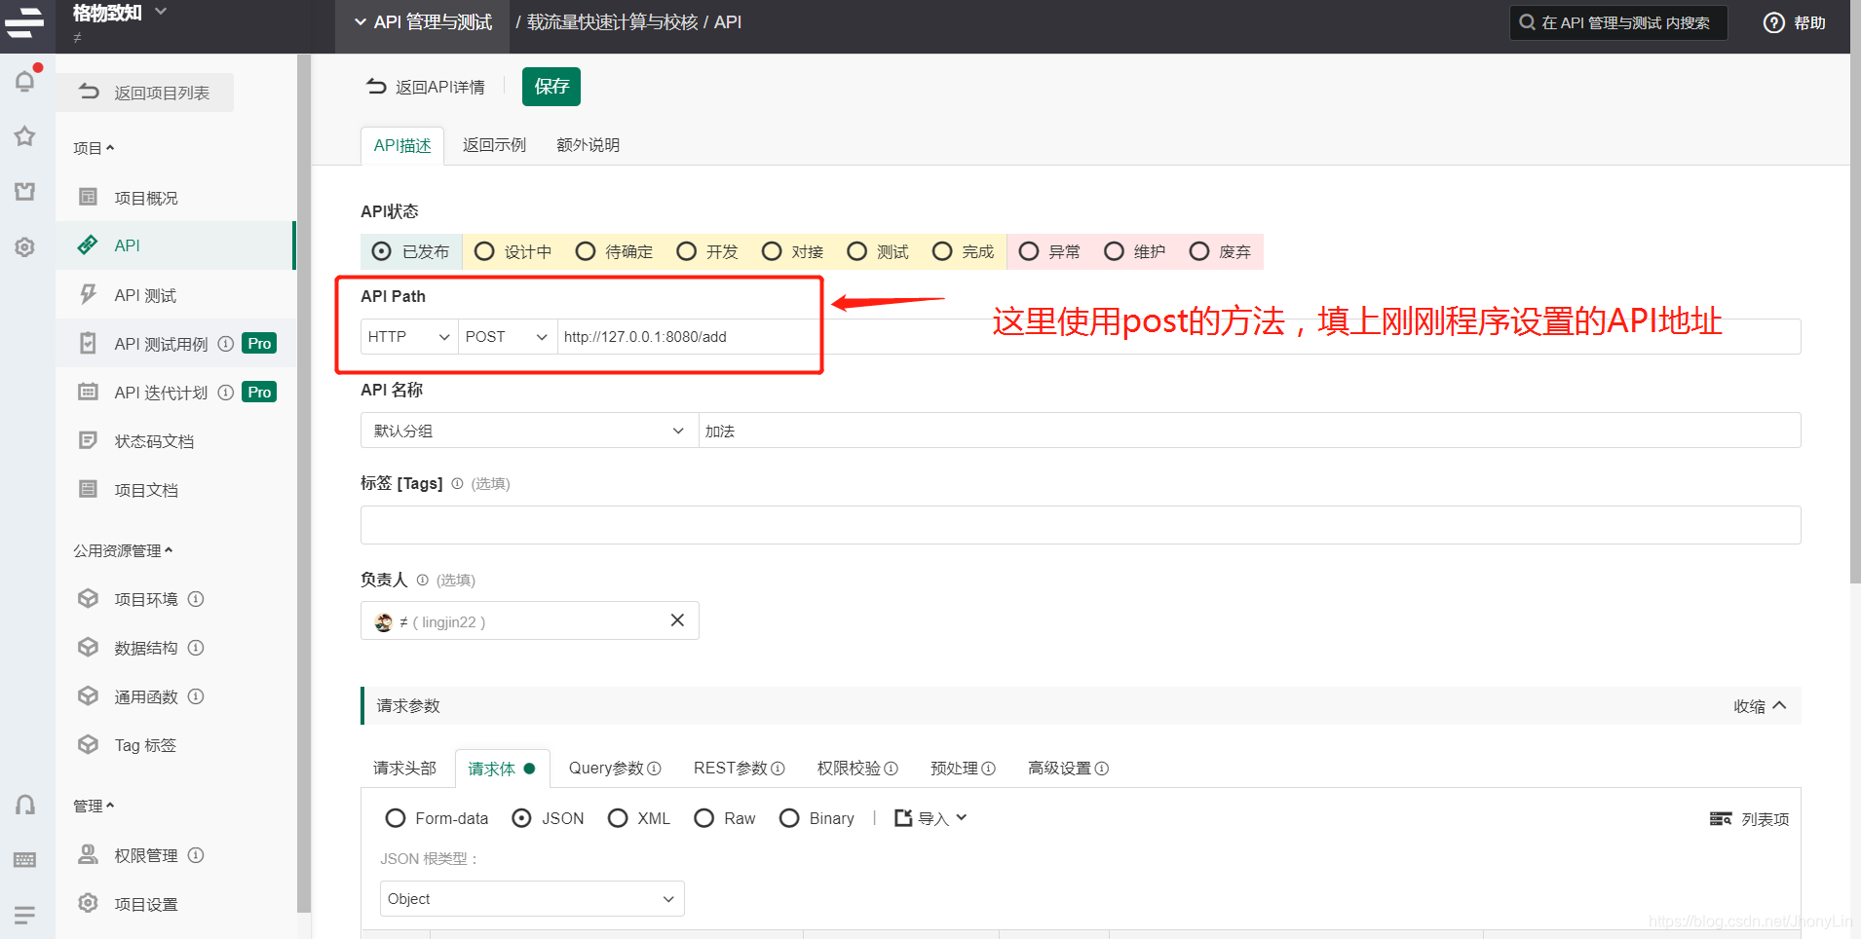Click the API path URL input field
Screen dimensions: 1861x939
coord(1179,337)
